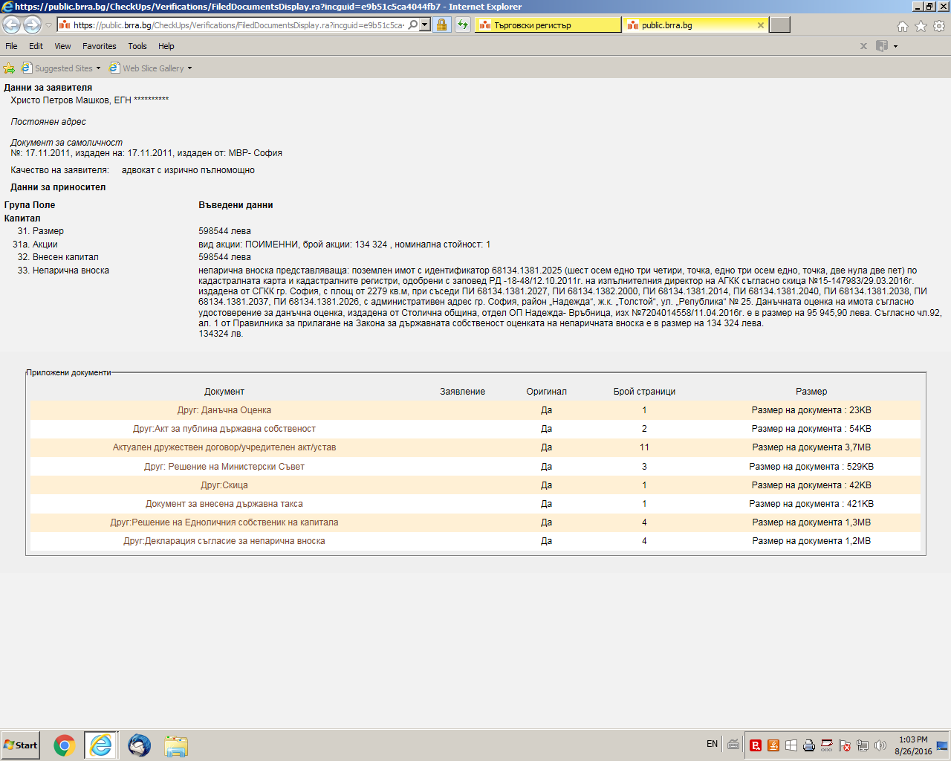Launch Google Chrome from the taskbar
951x761 pixels.
(65, 745)
